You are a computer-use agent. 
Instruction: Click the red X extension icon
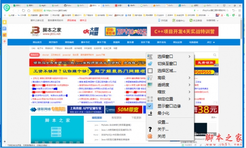click(222, 15)
